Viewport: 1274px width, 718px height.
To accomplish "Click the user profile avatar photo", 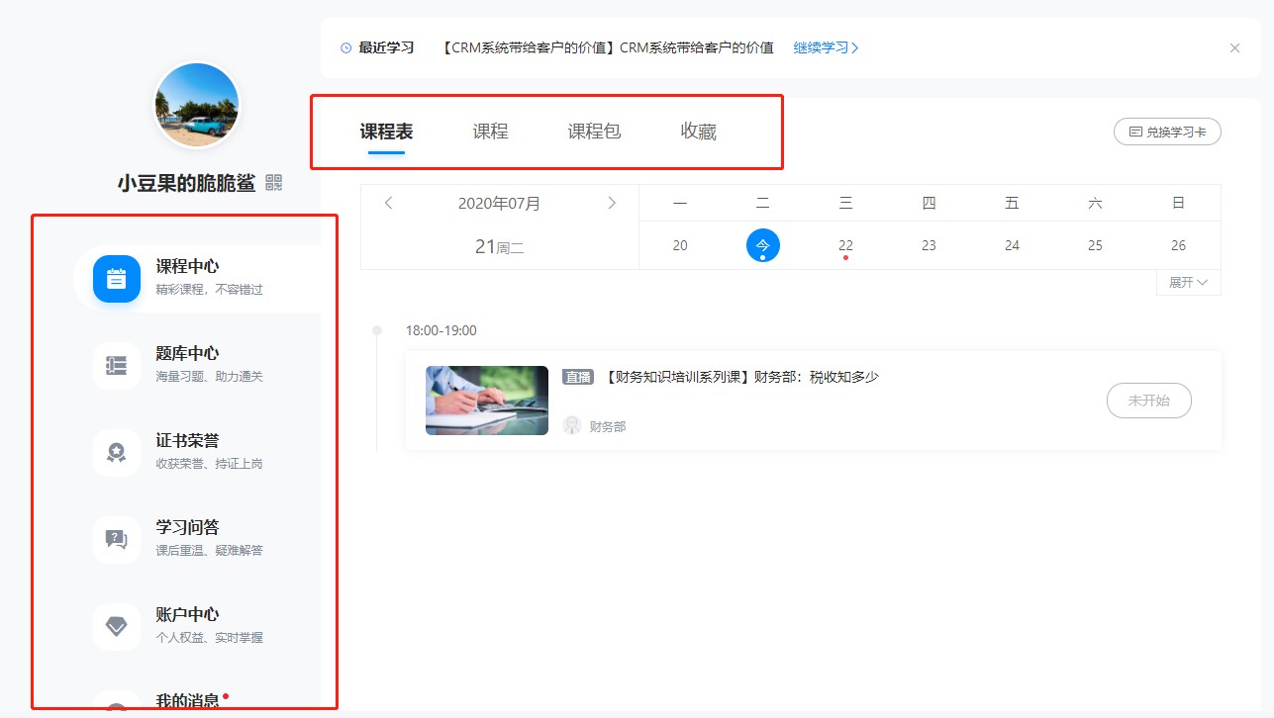I will pos(197,106).
